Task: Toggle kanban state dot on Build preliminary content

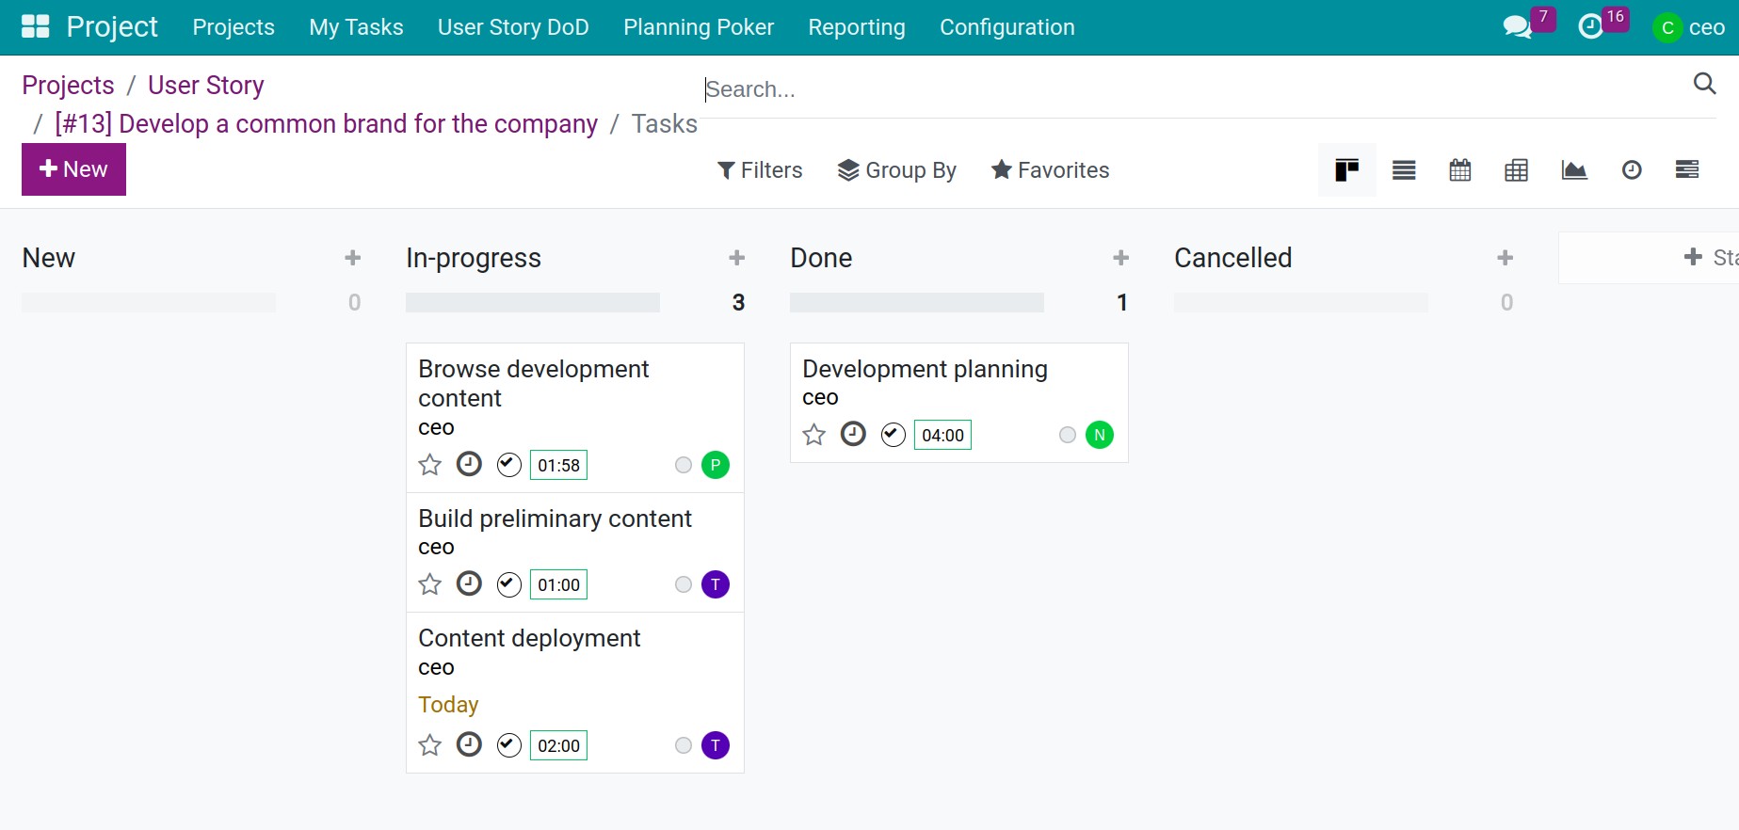Action: coord(684,584)
